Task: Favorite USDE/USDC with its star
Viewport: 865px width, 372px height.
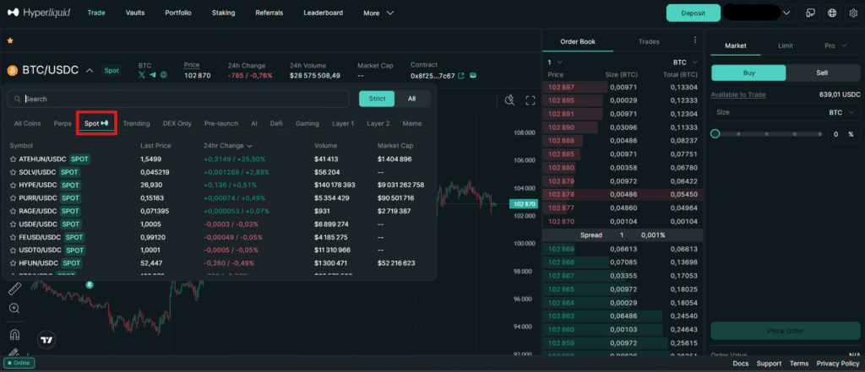Action: coord(14,224)
